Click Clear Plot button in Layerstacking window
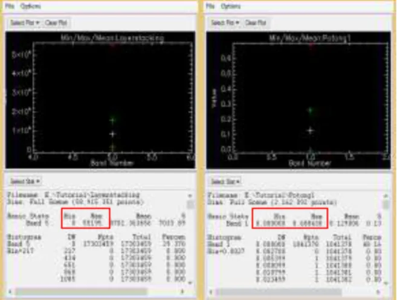The width and height of the screenshot is (397, 300). 56,23
